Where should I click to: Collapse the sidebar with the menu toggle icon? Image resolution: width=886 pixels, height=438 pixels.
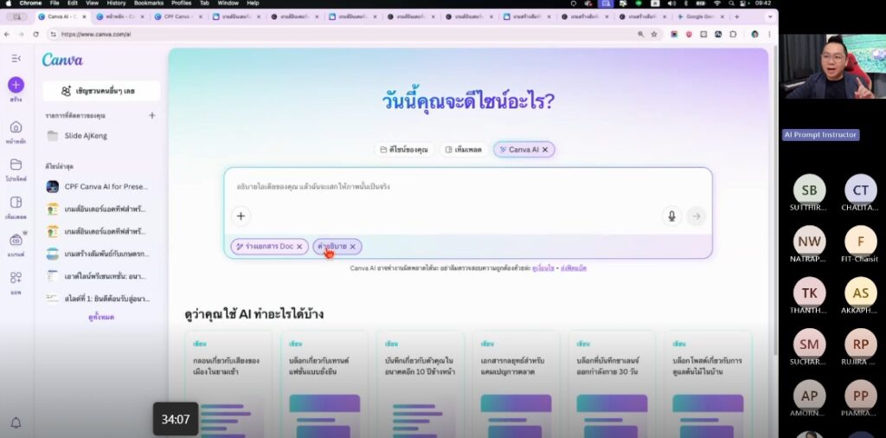[x=16, y=59]
